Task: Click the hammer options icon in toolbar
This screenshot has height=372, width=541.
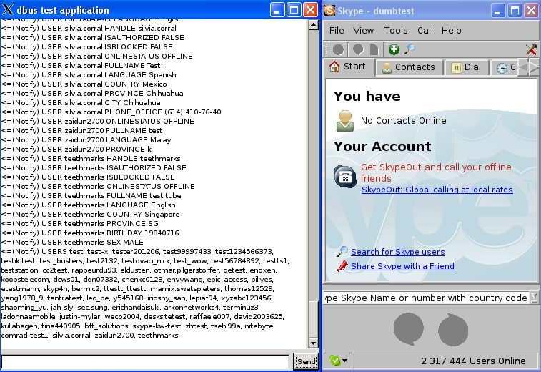Action: 531,49
